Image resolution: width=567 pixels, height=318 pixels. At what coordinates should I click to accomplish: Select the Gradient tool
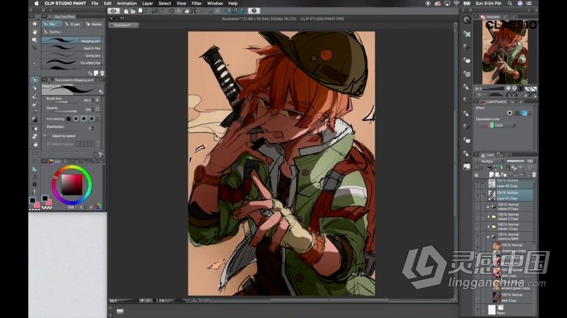(35, 120)
